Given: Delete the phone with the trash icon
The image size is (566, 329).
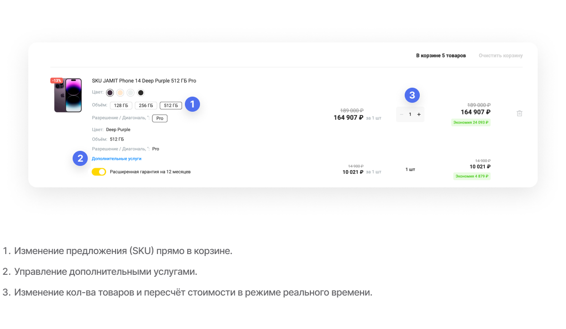Looking at the screenshot, I should pyautogui.click(x=519, y=114).
